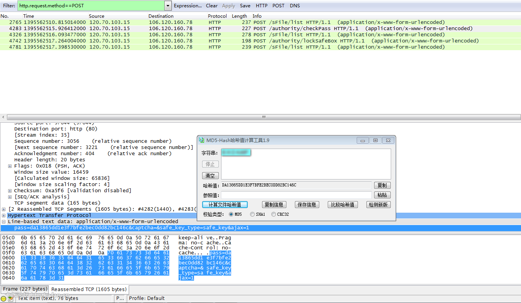Screen dimensions: 521x303
Task: Click Profile: Default in status bar
Action: point(147,298)
